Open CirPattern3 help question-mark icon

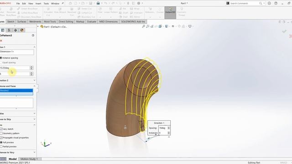pyautogui.click(x=33, y=36)
